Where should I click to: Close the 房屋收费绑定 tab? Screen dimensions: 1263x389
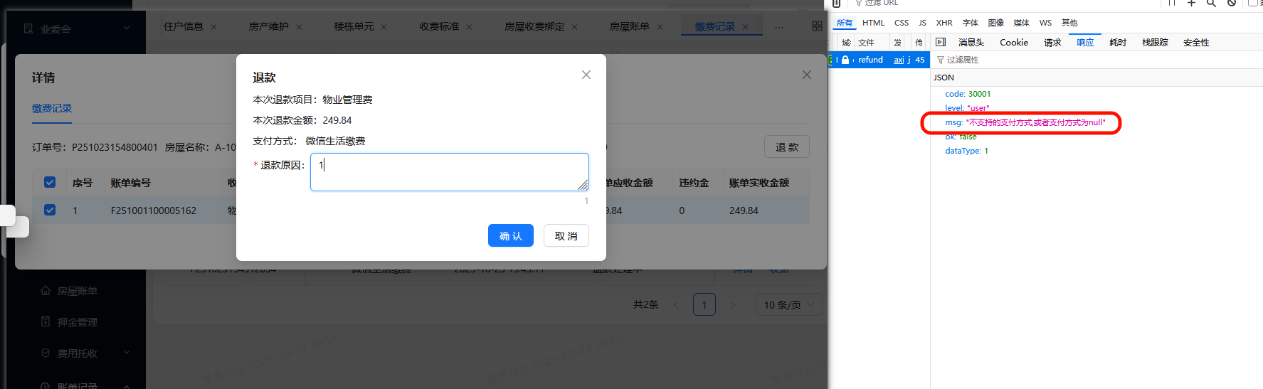pos(574,27)
